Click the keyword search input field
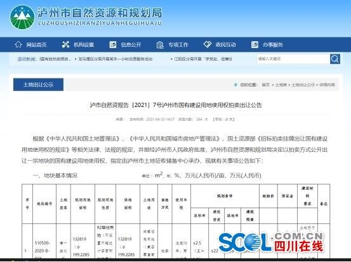This screenshot has height=262, width=351. point(293,59)
